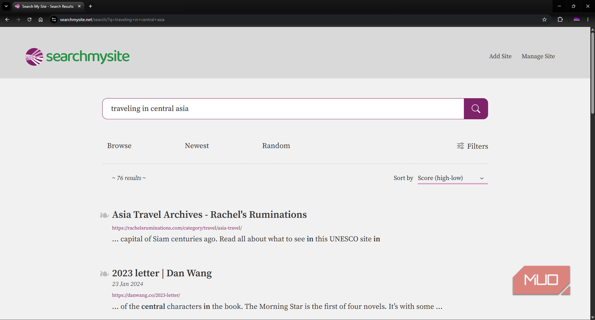Open the browser three-dot menu
Screen dimensions: 595x320
[x=588, y=19]
